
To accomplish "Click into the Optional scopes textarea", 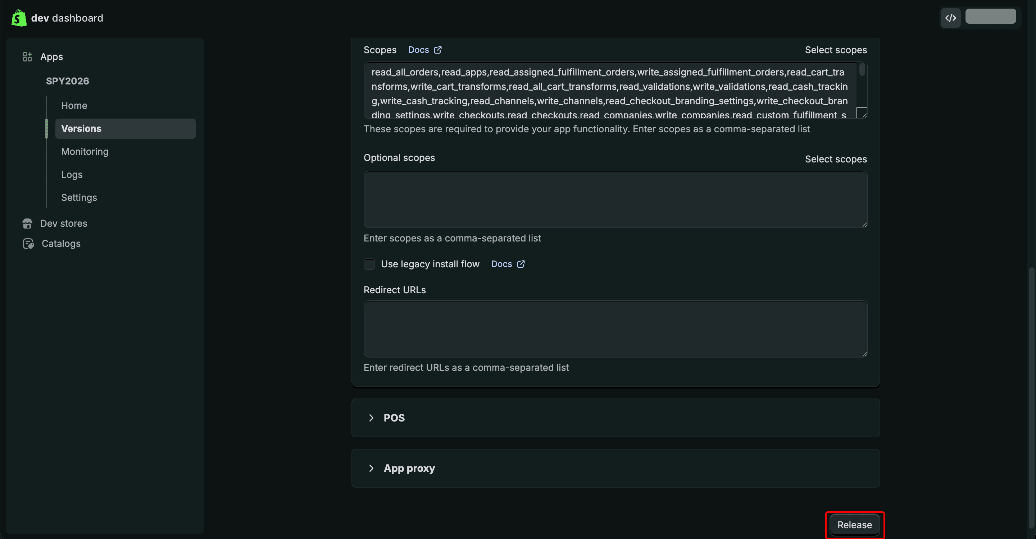I will pyautogui.click(x=615, y=200).
